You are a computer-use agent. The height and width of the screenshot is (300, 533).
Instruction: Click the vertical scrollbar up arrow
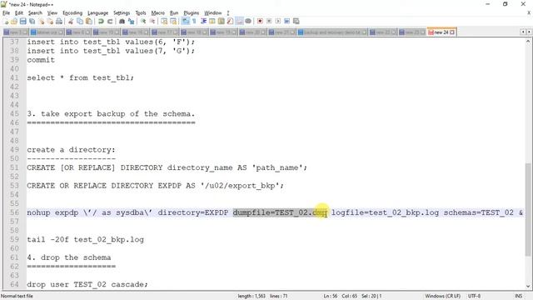point(528,42)
